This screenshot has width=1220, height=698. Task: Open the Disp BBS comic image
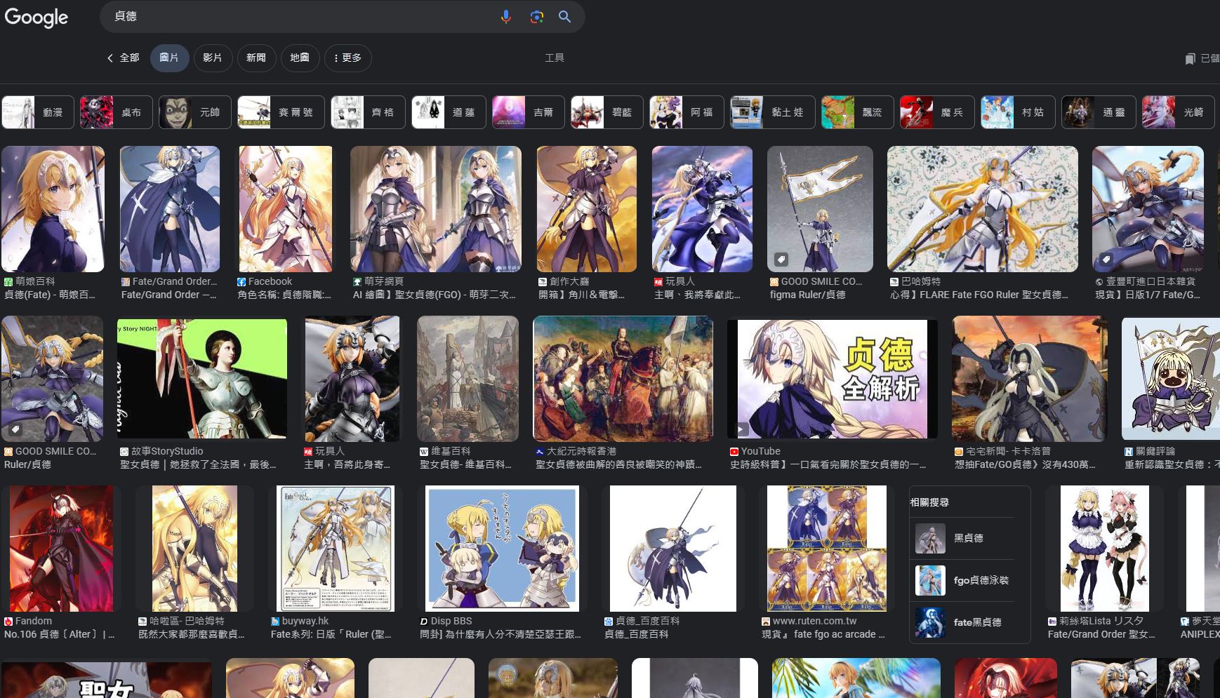click(502, 549)
